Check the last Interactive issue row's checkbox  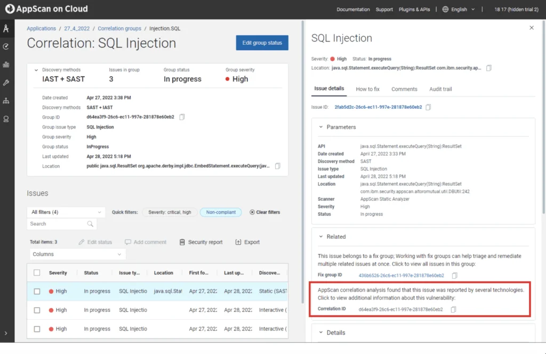click(36, 329)
